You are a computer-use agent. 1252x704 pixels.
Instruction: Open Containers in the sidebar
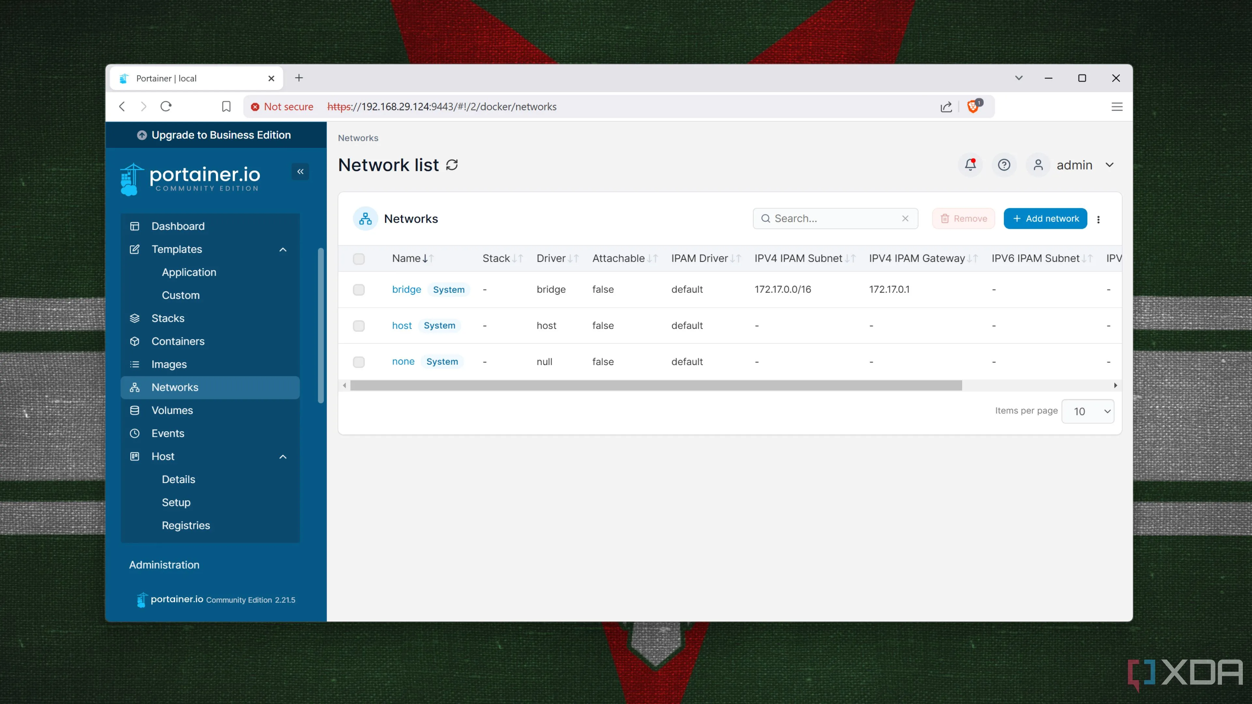point(210,342)
